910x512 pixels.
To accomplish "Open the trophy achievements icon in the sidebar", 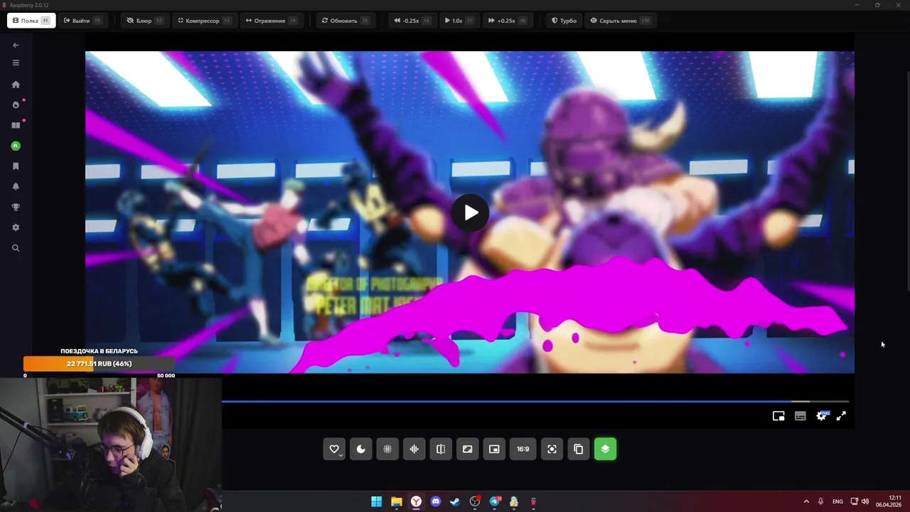I will pyautogui.click(x=16, y=207).
